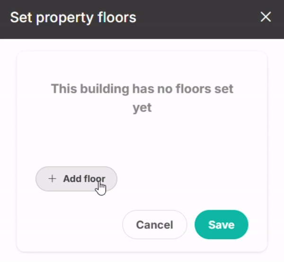
Task: Add a new floor to the building
Action: coord(76,179)
